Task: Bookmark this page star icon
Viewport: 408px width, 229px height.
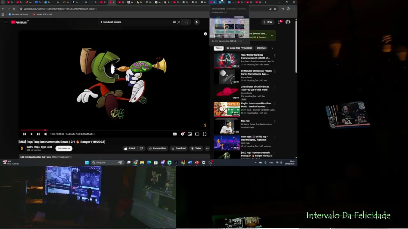Action: pos(275,9)
